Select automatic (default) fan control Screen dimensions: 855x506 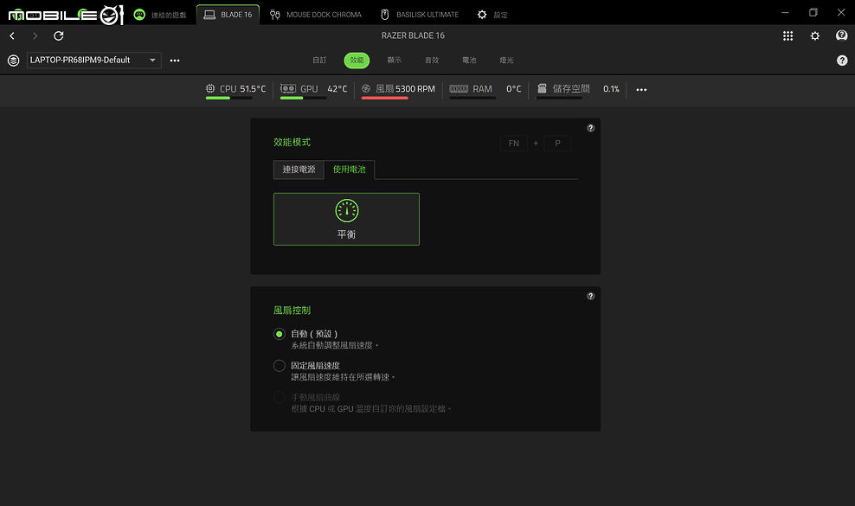280,334
